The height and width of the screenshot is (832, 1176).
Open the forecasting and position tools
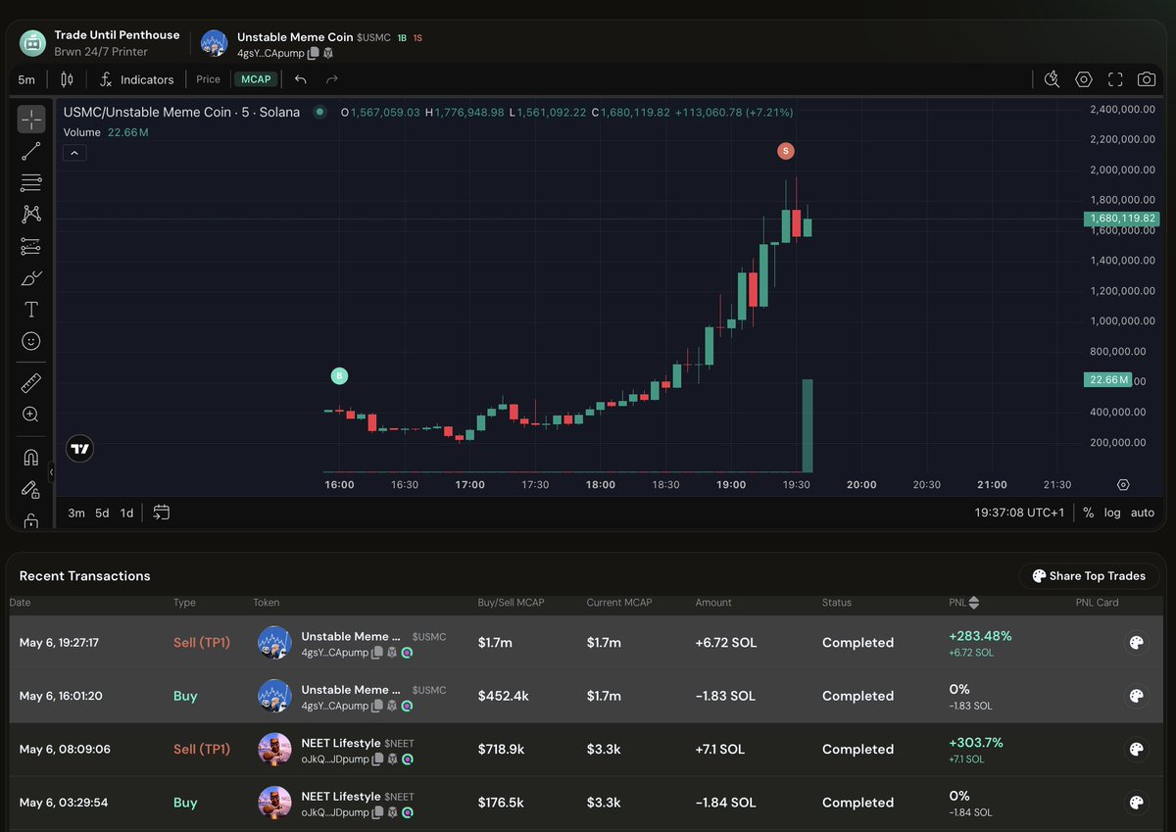point(31,246)
